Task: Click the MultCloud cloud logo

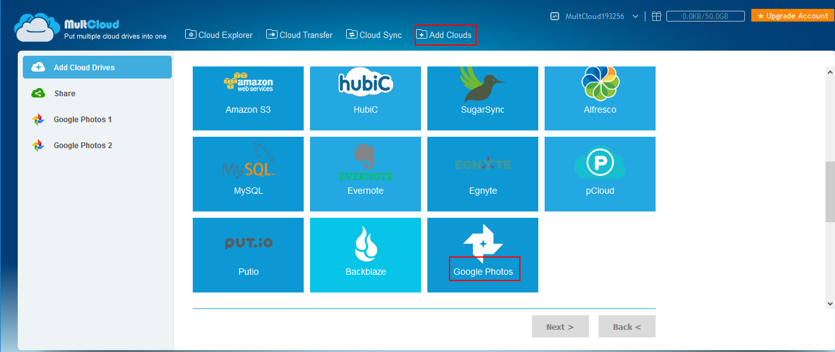Action: pos(37,27)
